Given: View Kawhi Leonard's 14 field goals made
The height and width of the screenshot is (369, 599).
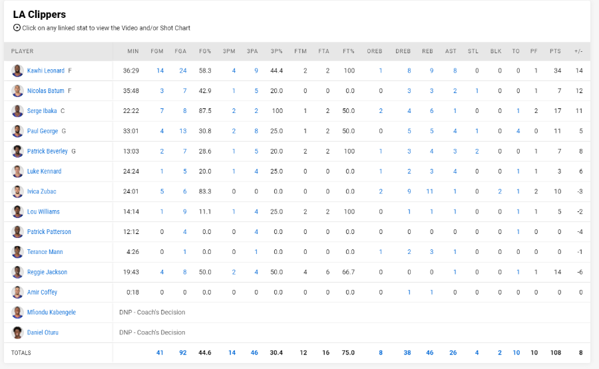Looking at the screenshot, I should (x=160, y=70).
